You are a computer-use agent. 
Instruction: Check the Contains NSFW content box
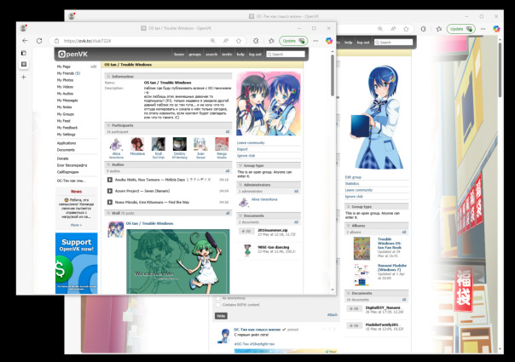[217, 305]
